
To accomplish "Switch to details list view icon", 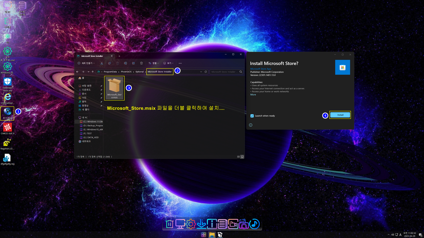I will [x=238, y=157].
